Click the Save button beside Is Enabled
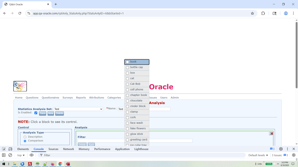Screen dimensions: 298x167 coord(42,113)
